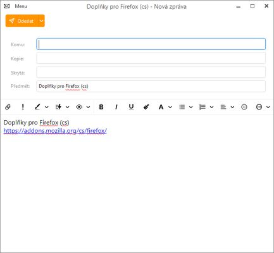
Task: Toggle bold formatting
Action: tap(101, 107)
